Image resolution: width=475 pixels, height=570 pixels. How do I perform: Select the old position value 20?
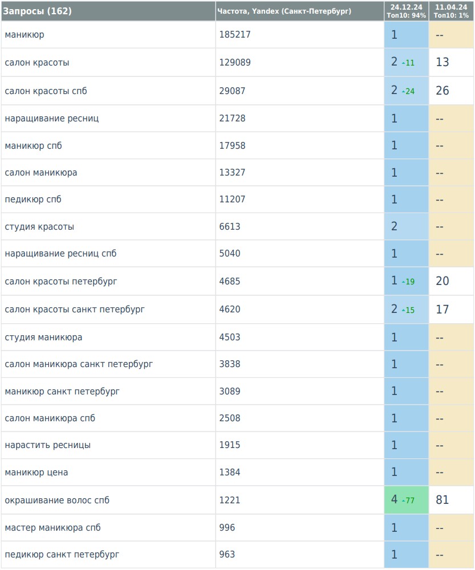click(x=442, y=281)
